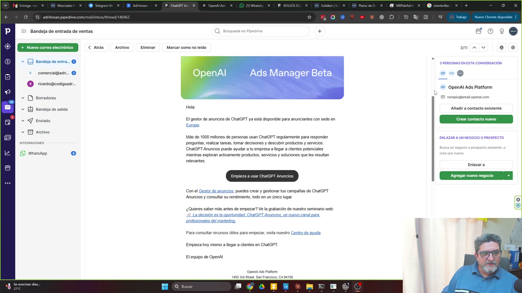
Task: Click Eliminar to delete email
Action: point(148,48)
